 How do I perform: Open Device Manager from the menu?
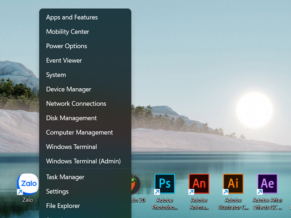point(68,89)
